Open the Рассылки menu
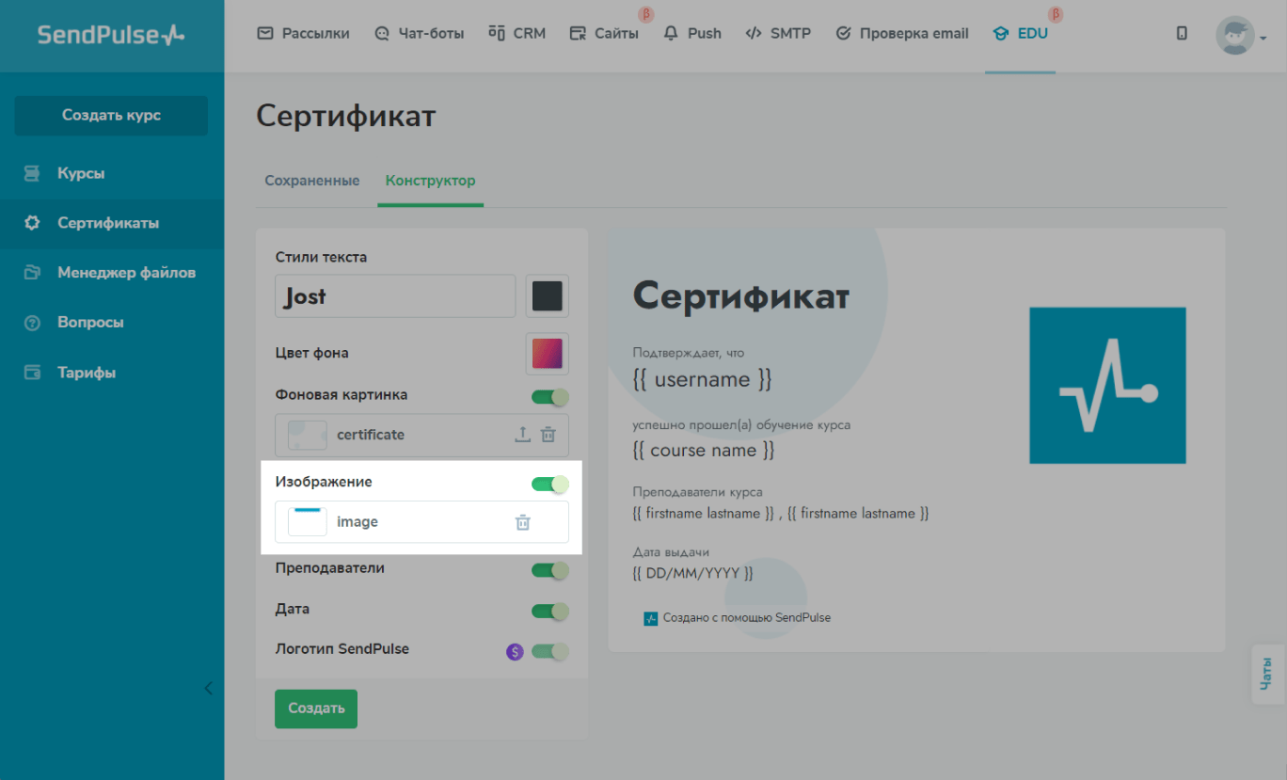This screenshot has width=1287, height=780. [x=303, y=33]
